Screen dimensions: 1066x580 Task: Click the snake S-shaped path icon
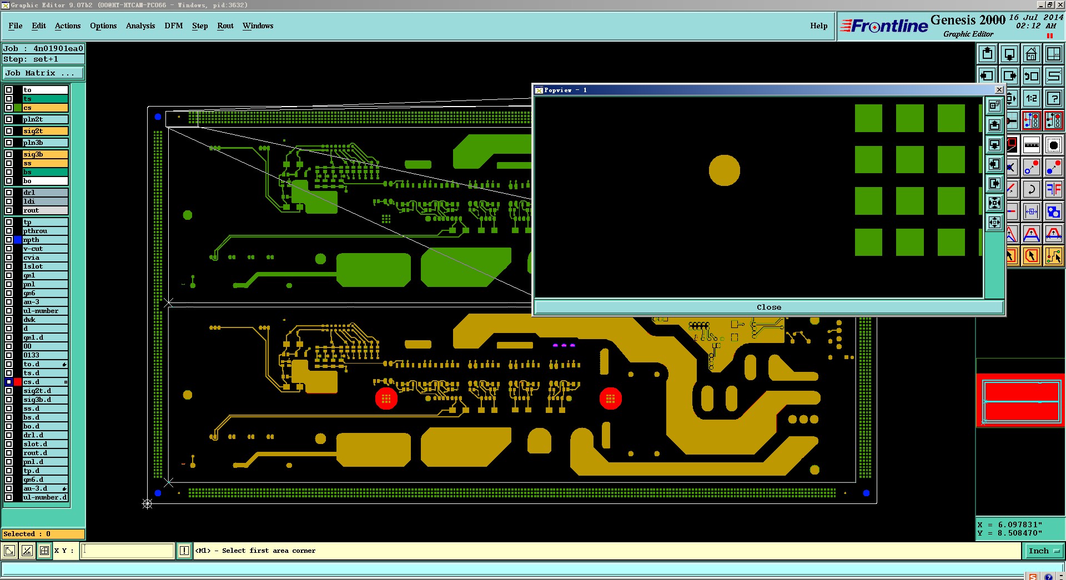[x=1054, y=76]
